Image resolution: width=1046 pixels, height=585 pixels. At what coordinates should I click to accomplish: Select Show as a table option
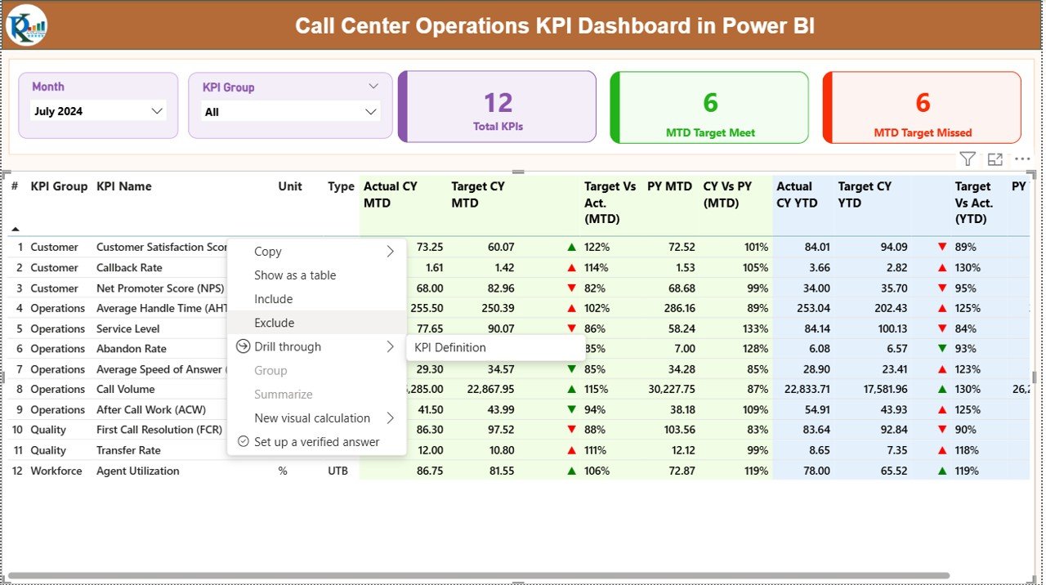[294, 275]
